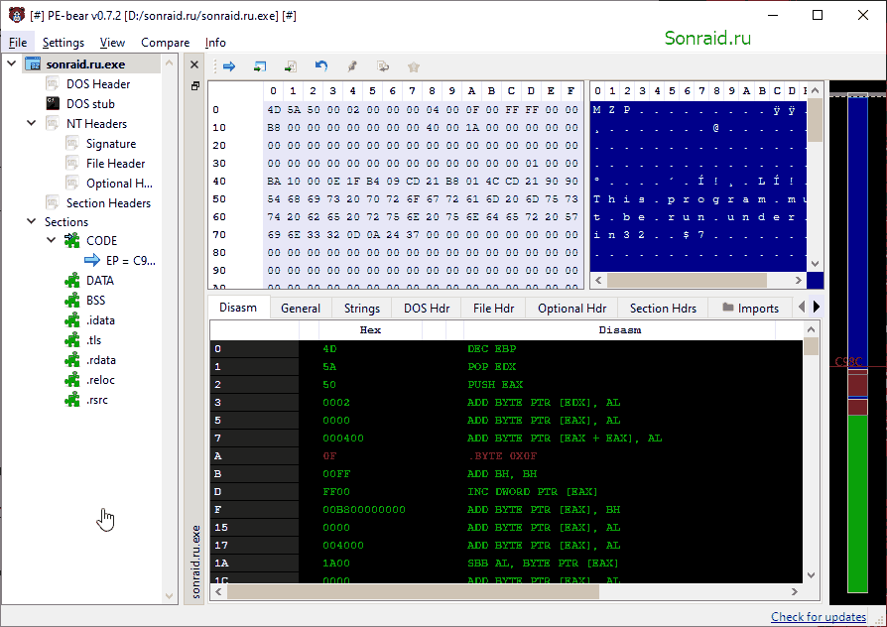Click the disassembly vertical scrollbar thumb

[x=812, y=346]
